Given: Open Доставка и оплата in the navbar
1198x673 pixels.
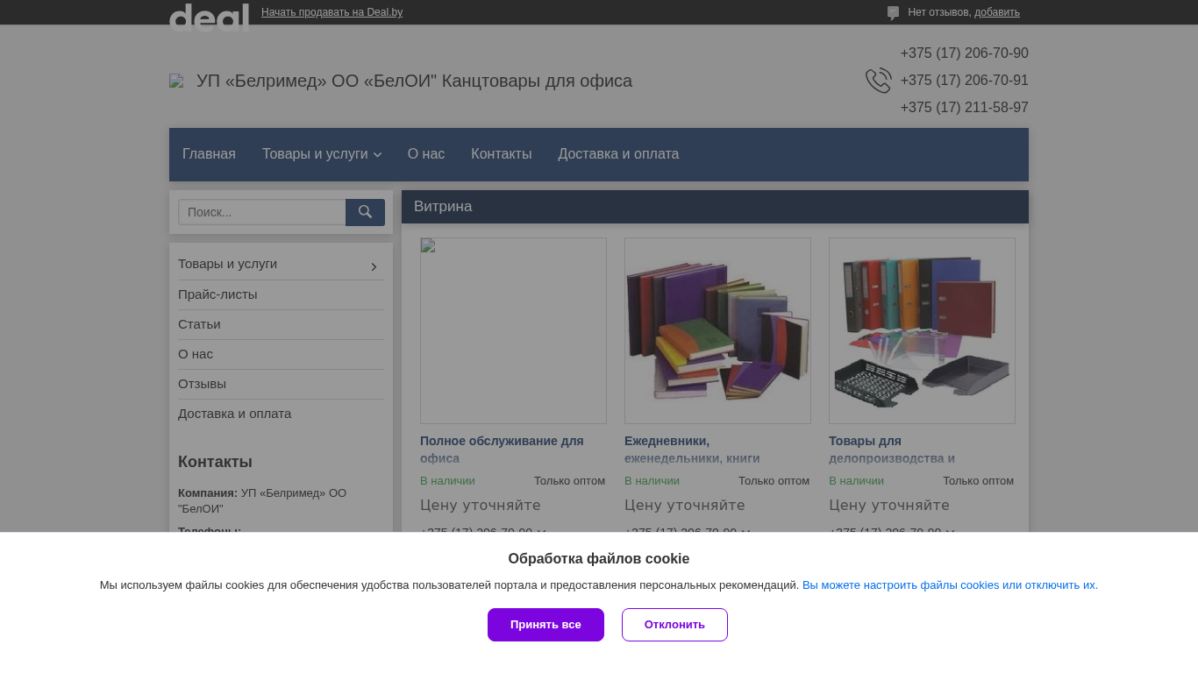Looking at the screenshot, I should [x=618, y=154].
